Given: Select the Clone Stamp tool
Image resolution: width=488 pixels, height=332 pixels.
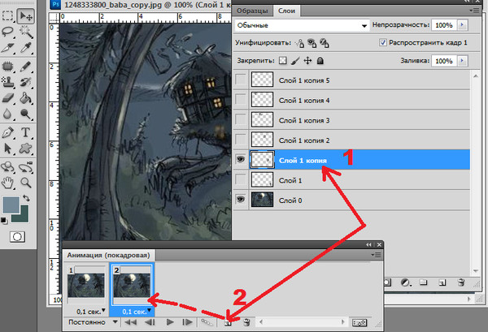Looking at the screenshot, I should coord(7,82).
